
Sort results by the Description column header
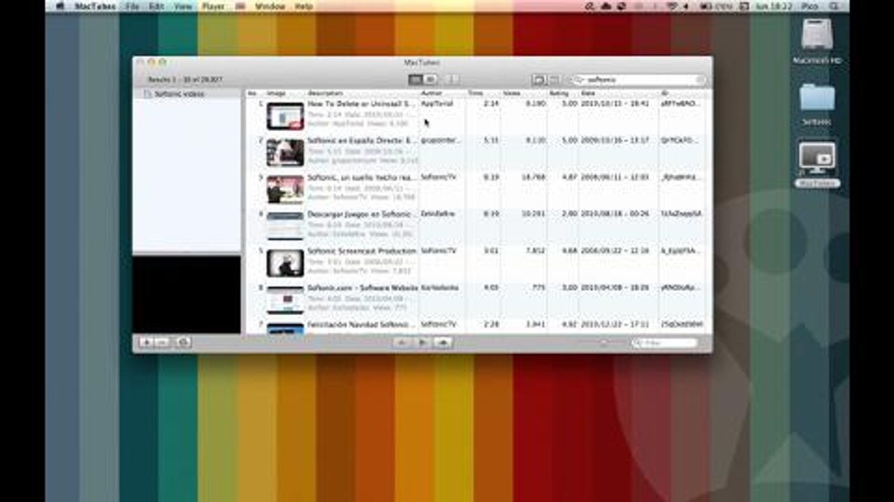[362, 93]
